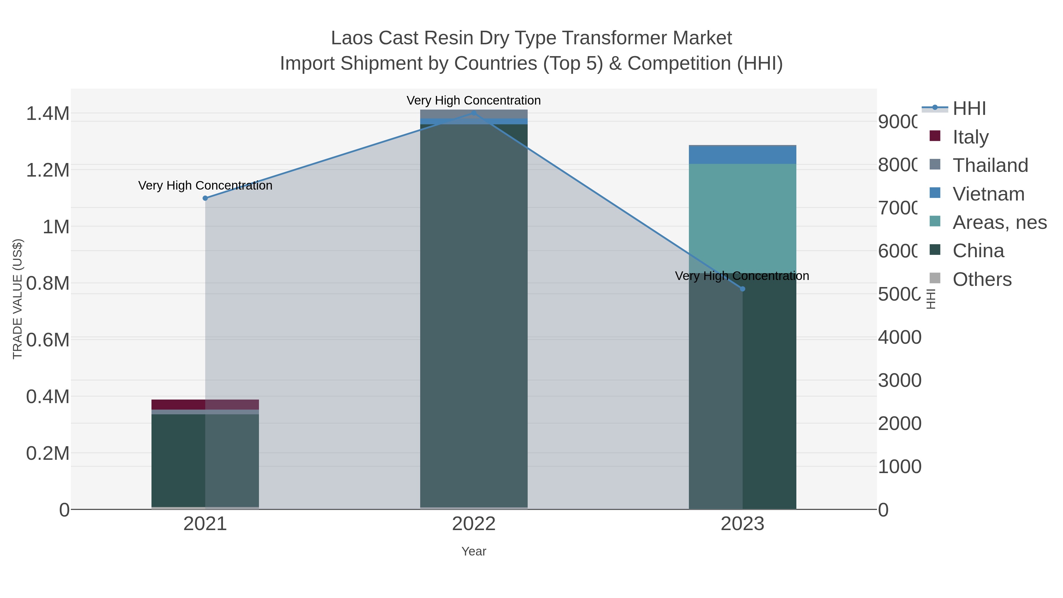
Task: Click the Thailand gray-blue legend swatch
Action: click(935, 164)
